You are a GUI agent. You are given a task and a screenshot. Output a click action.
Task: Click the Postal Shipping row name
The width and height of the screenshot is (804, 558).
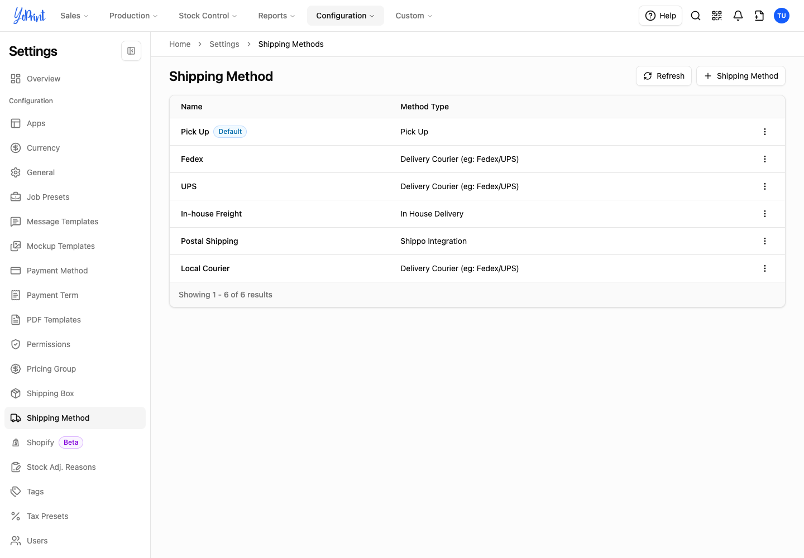pyautogui.click(x=209, y=241)
